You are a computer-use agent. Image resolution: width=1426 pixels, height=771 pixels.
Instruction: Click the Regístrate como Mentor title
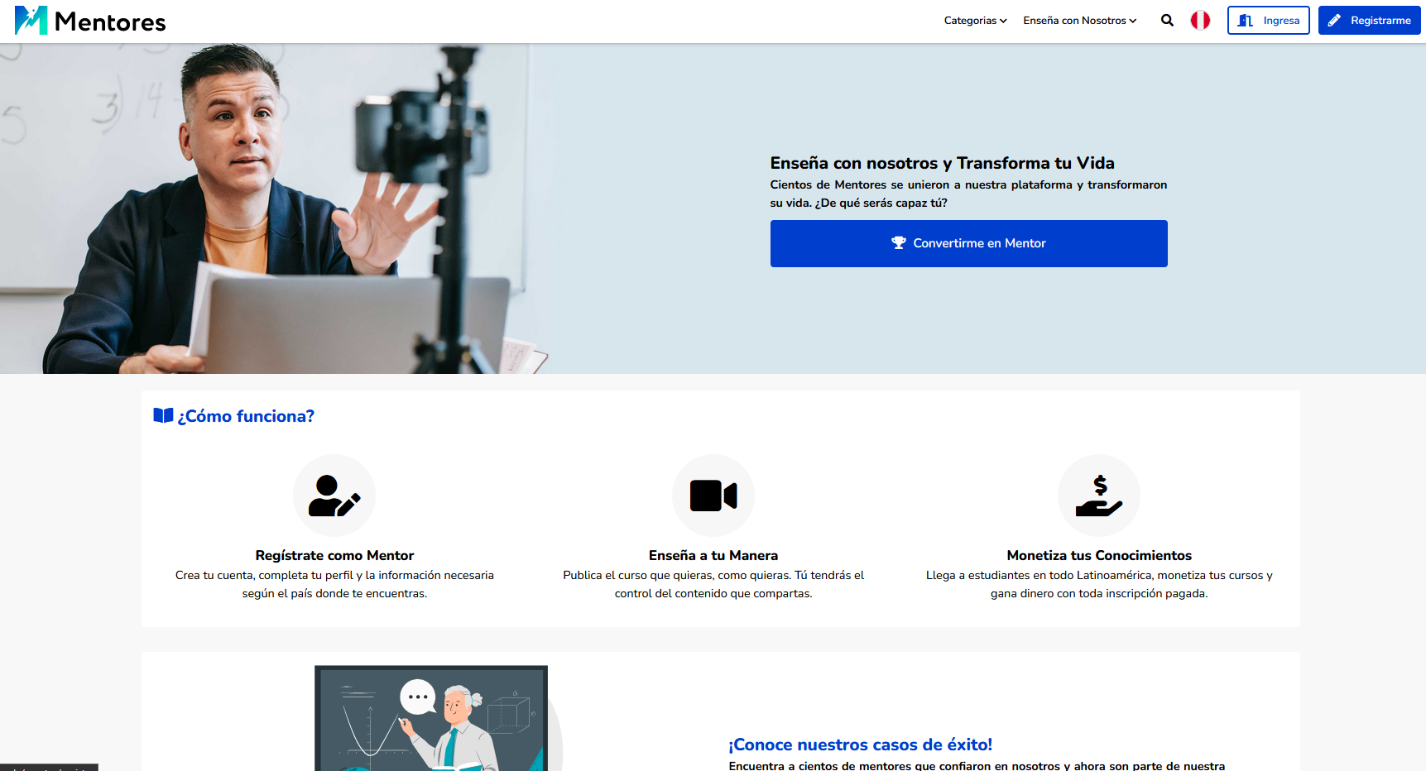coord(334,555)
